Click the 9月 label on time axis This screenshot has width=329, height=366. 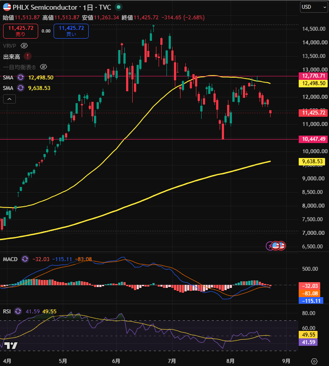[x=286, y=361]
